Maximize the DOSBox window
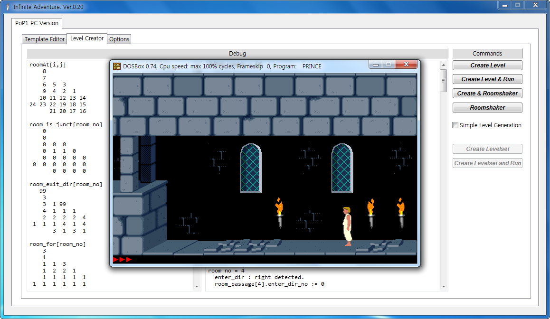This screenshot has height=319, width=550. coord(389,65)
